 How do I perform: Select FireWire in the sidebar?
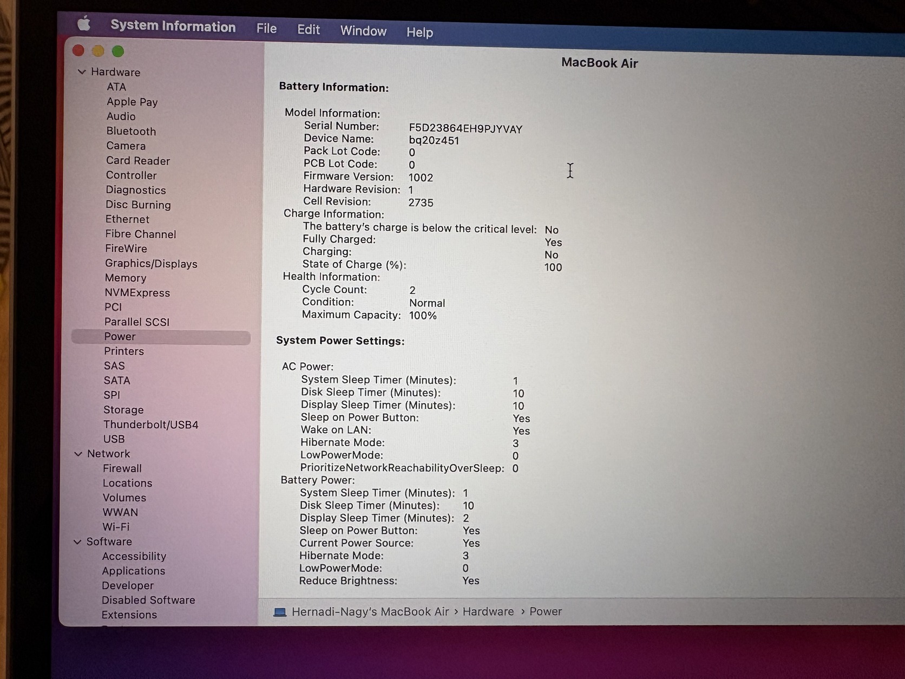click(x=126, y=249)
